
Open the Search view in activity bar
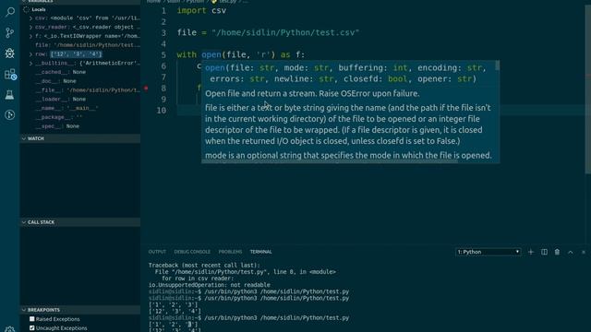pyautogui.click(x=10, y=12)
